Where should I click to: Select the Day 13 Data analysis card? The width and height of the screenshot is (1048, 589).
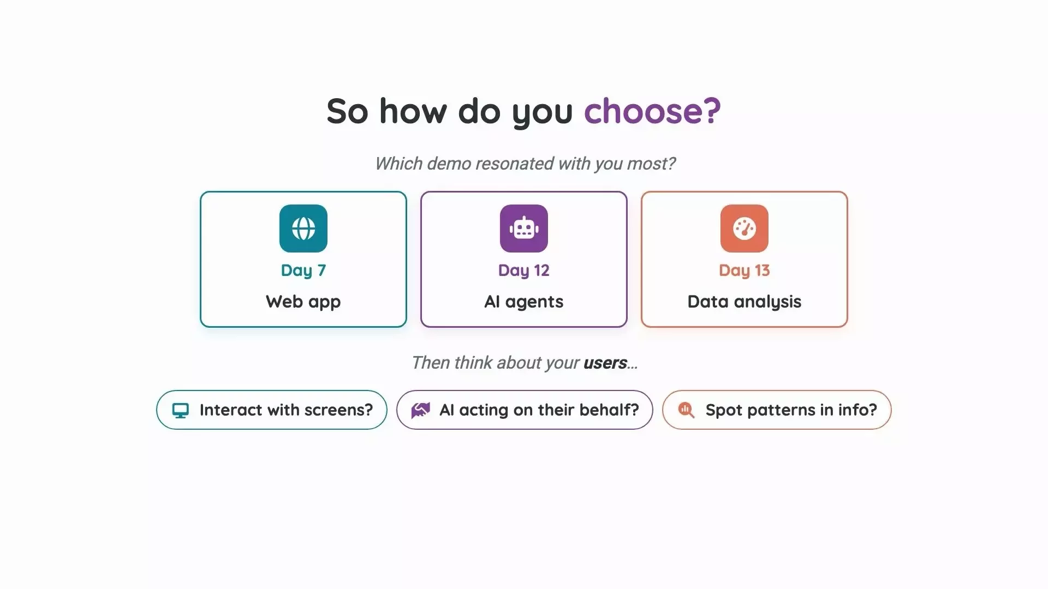[745, 259]
